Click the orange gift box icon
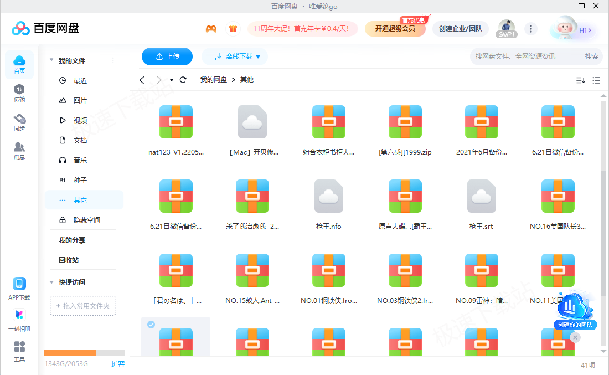 coord(233,29)
